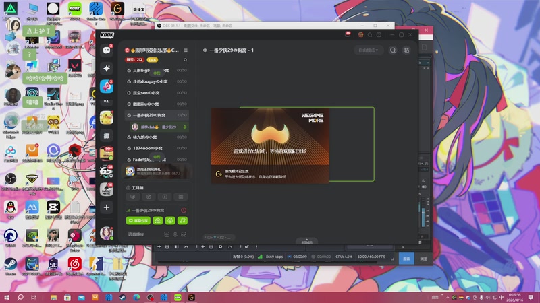Viewport: 540px width, 303px height.
Task: Open the KOOK discover sparkle icon
Action: pos(107,69)
